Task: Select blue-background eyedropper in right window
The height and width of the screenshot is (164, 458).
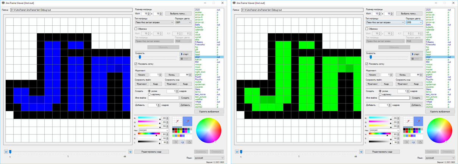Action: click(418, 121)
